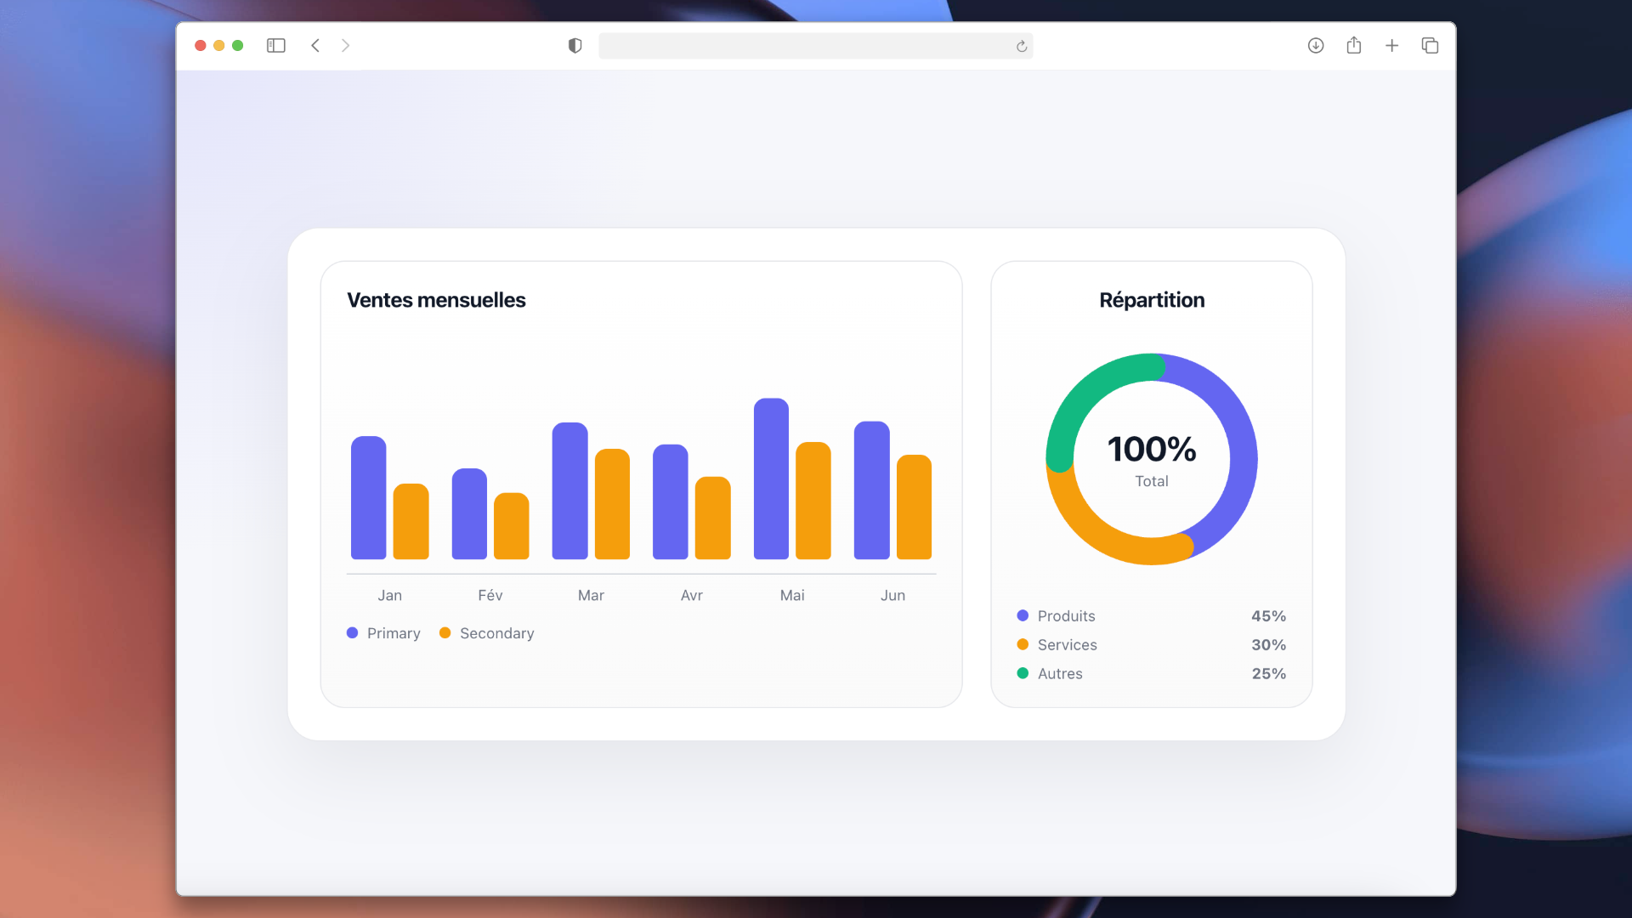Click the Mar orange bar
The height and width of the screenshot is (918, 1632).
click(612, 504)
